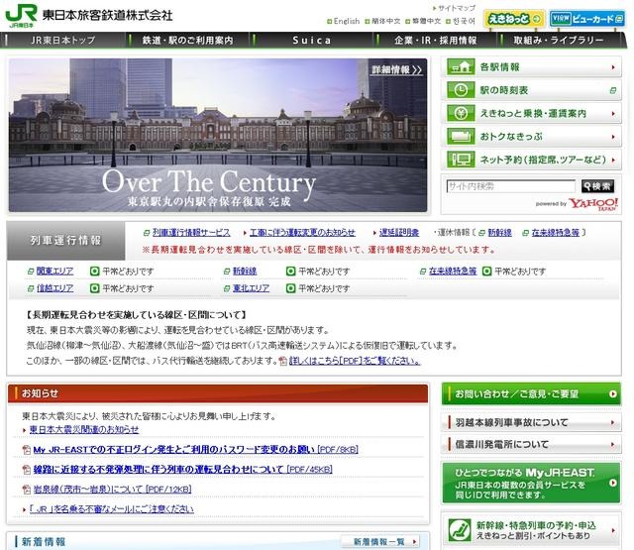634x550 pixels.
Task: Click external link icon on 駅の時刻表 row
Action: [x=613, y=90]
